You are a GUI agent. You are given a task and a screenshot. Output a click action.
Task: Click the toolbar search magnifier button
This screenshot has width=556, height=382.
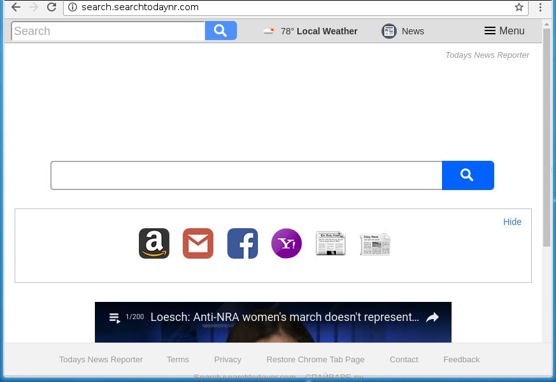pyautogui.click(x=220, y=31)
